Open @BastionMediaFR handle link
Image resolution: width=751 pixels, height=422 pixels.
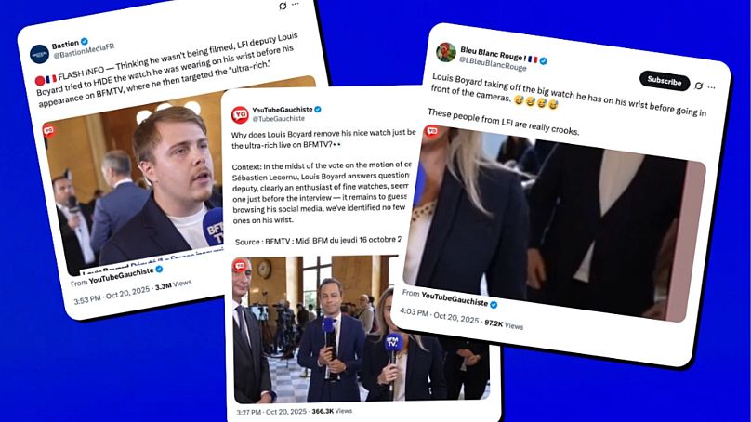click(x=84, y=51)
